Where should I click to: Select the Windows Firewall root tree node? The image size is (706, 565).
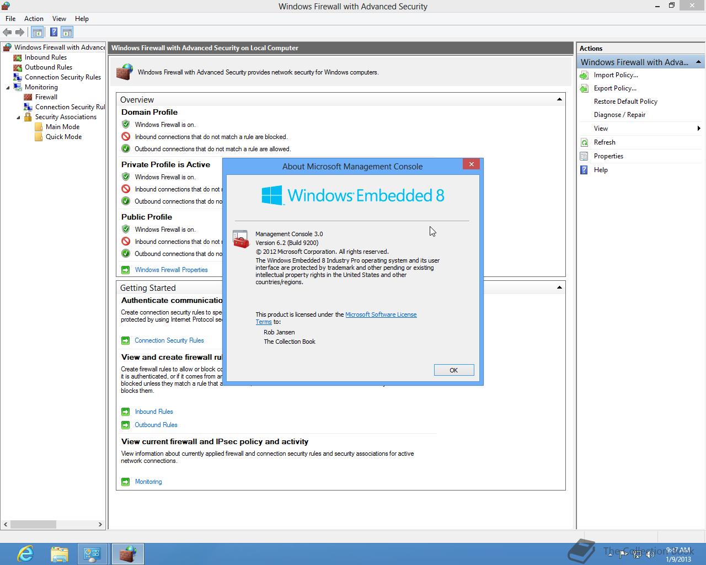(59, 47)
